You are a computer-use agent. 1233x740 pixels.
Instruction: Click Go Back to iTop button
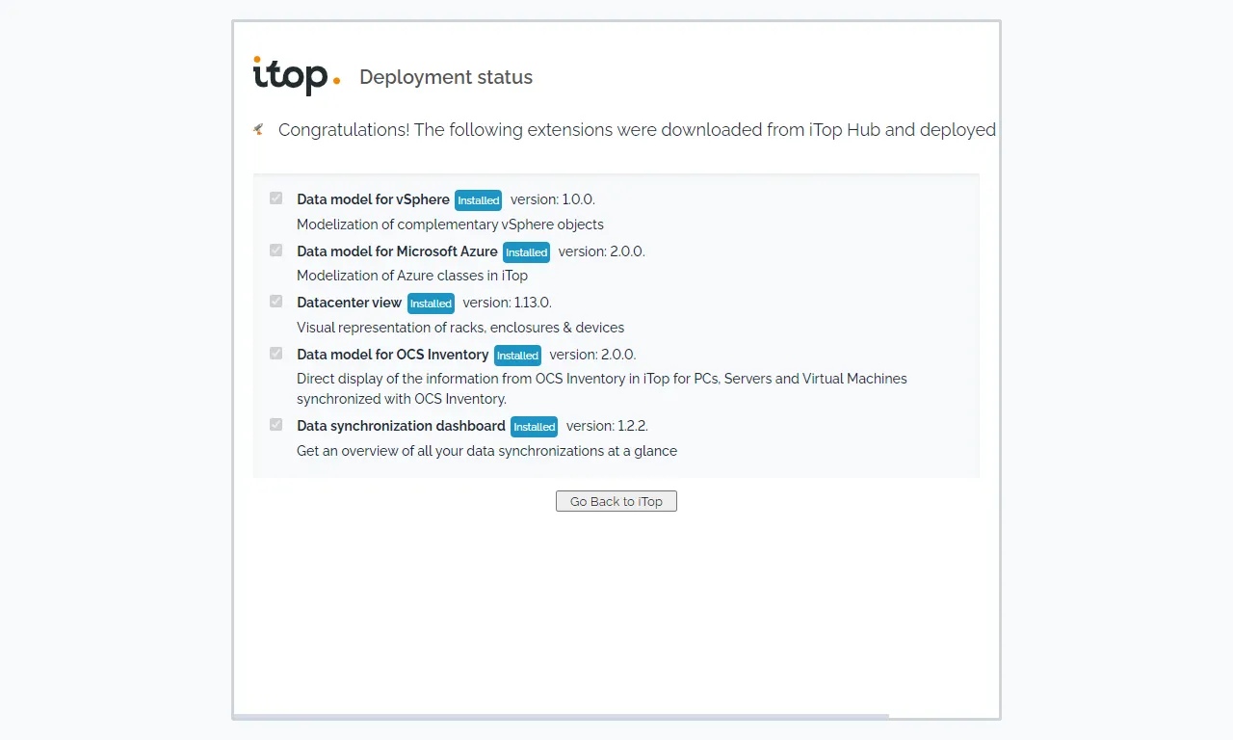pyautogui.click(x=616, y=501)
